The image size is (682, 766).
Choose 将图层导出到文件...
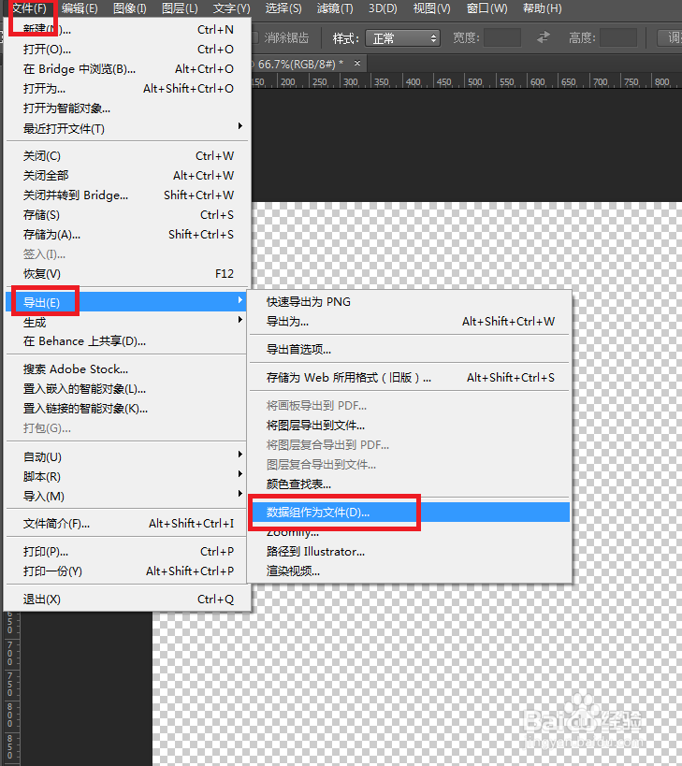pos(410,426)
